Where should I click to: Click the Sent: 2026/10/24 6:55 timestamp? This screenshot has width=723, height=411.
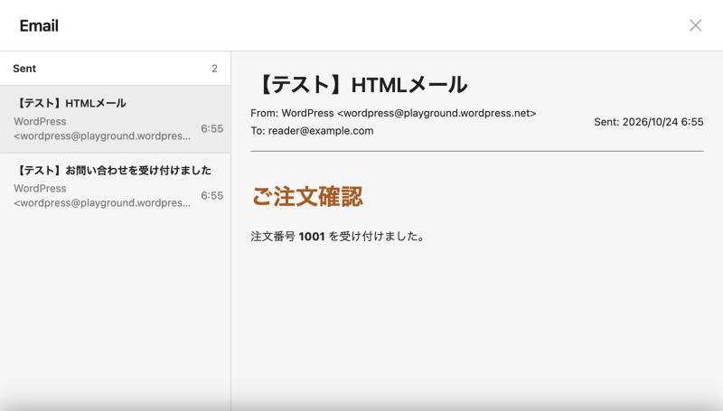click(x=649, y=122)
